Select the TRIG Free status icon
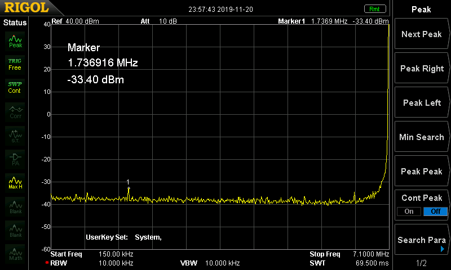The width and height of the screenshot is (451, 270). [x=15, y=64]
